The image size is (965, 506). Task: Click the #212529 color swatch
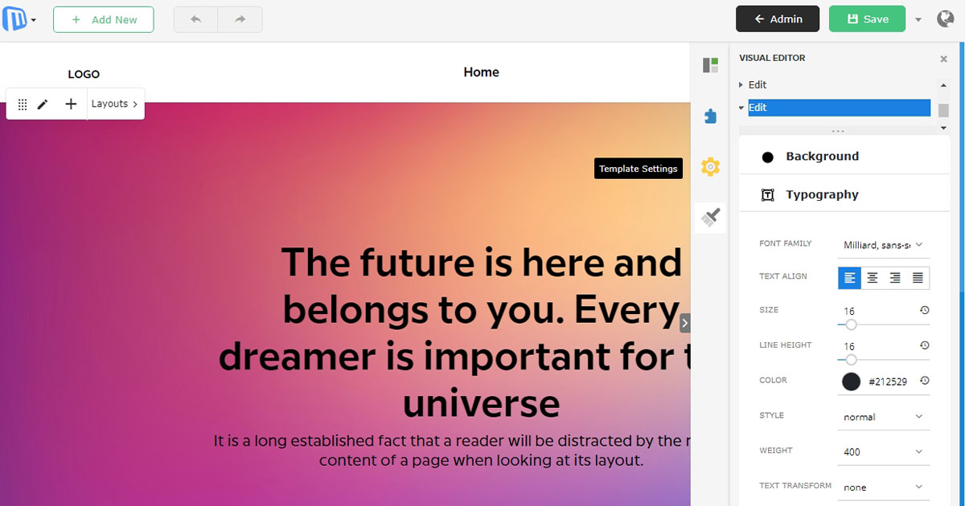pos(851,382)
